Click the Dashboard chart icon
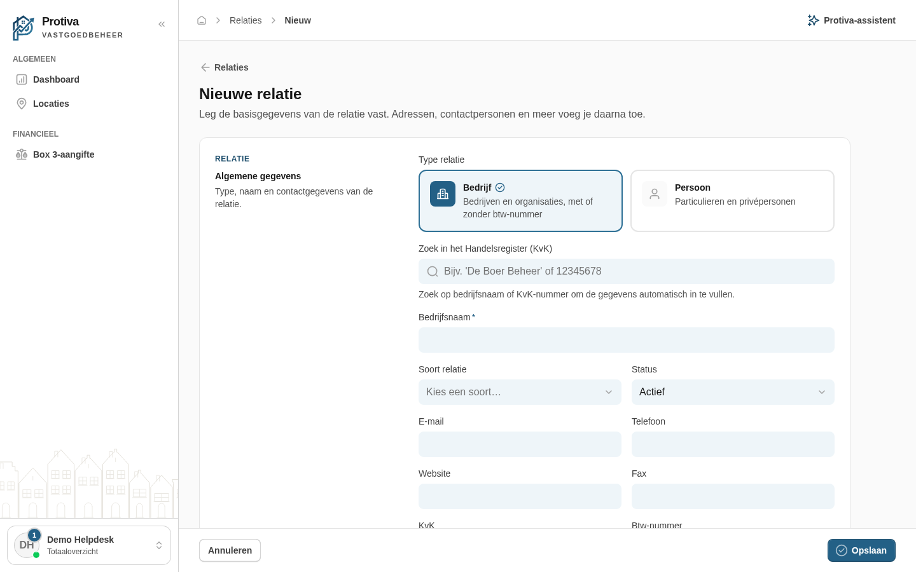 (x=22, y=79)
